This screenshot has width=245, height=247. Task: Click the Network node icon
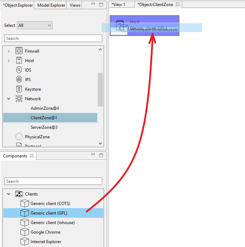[19, 98]
